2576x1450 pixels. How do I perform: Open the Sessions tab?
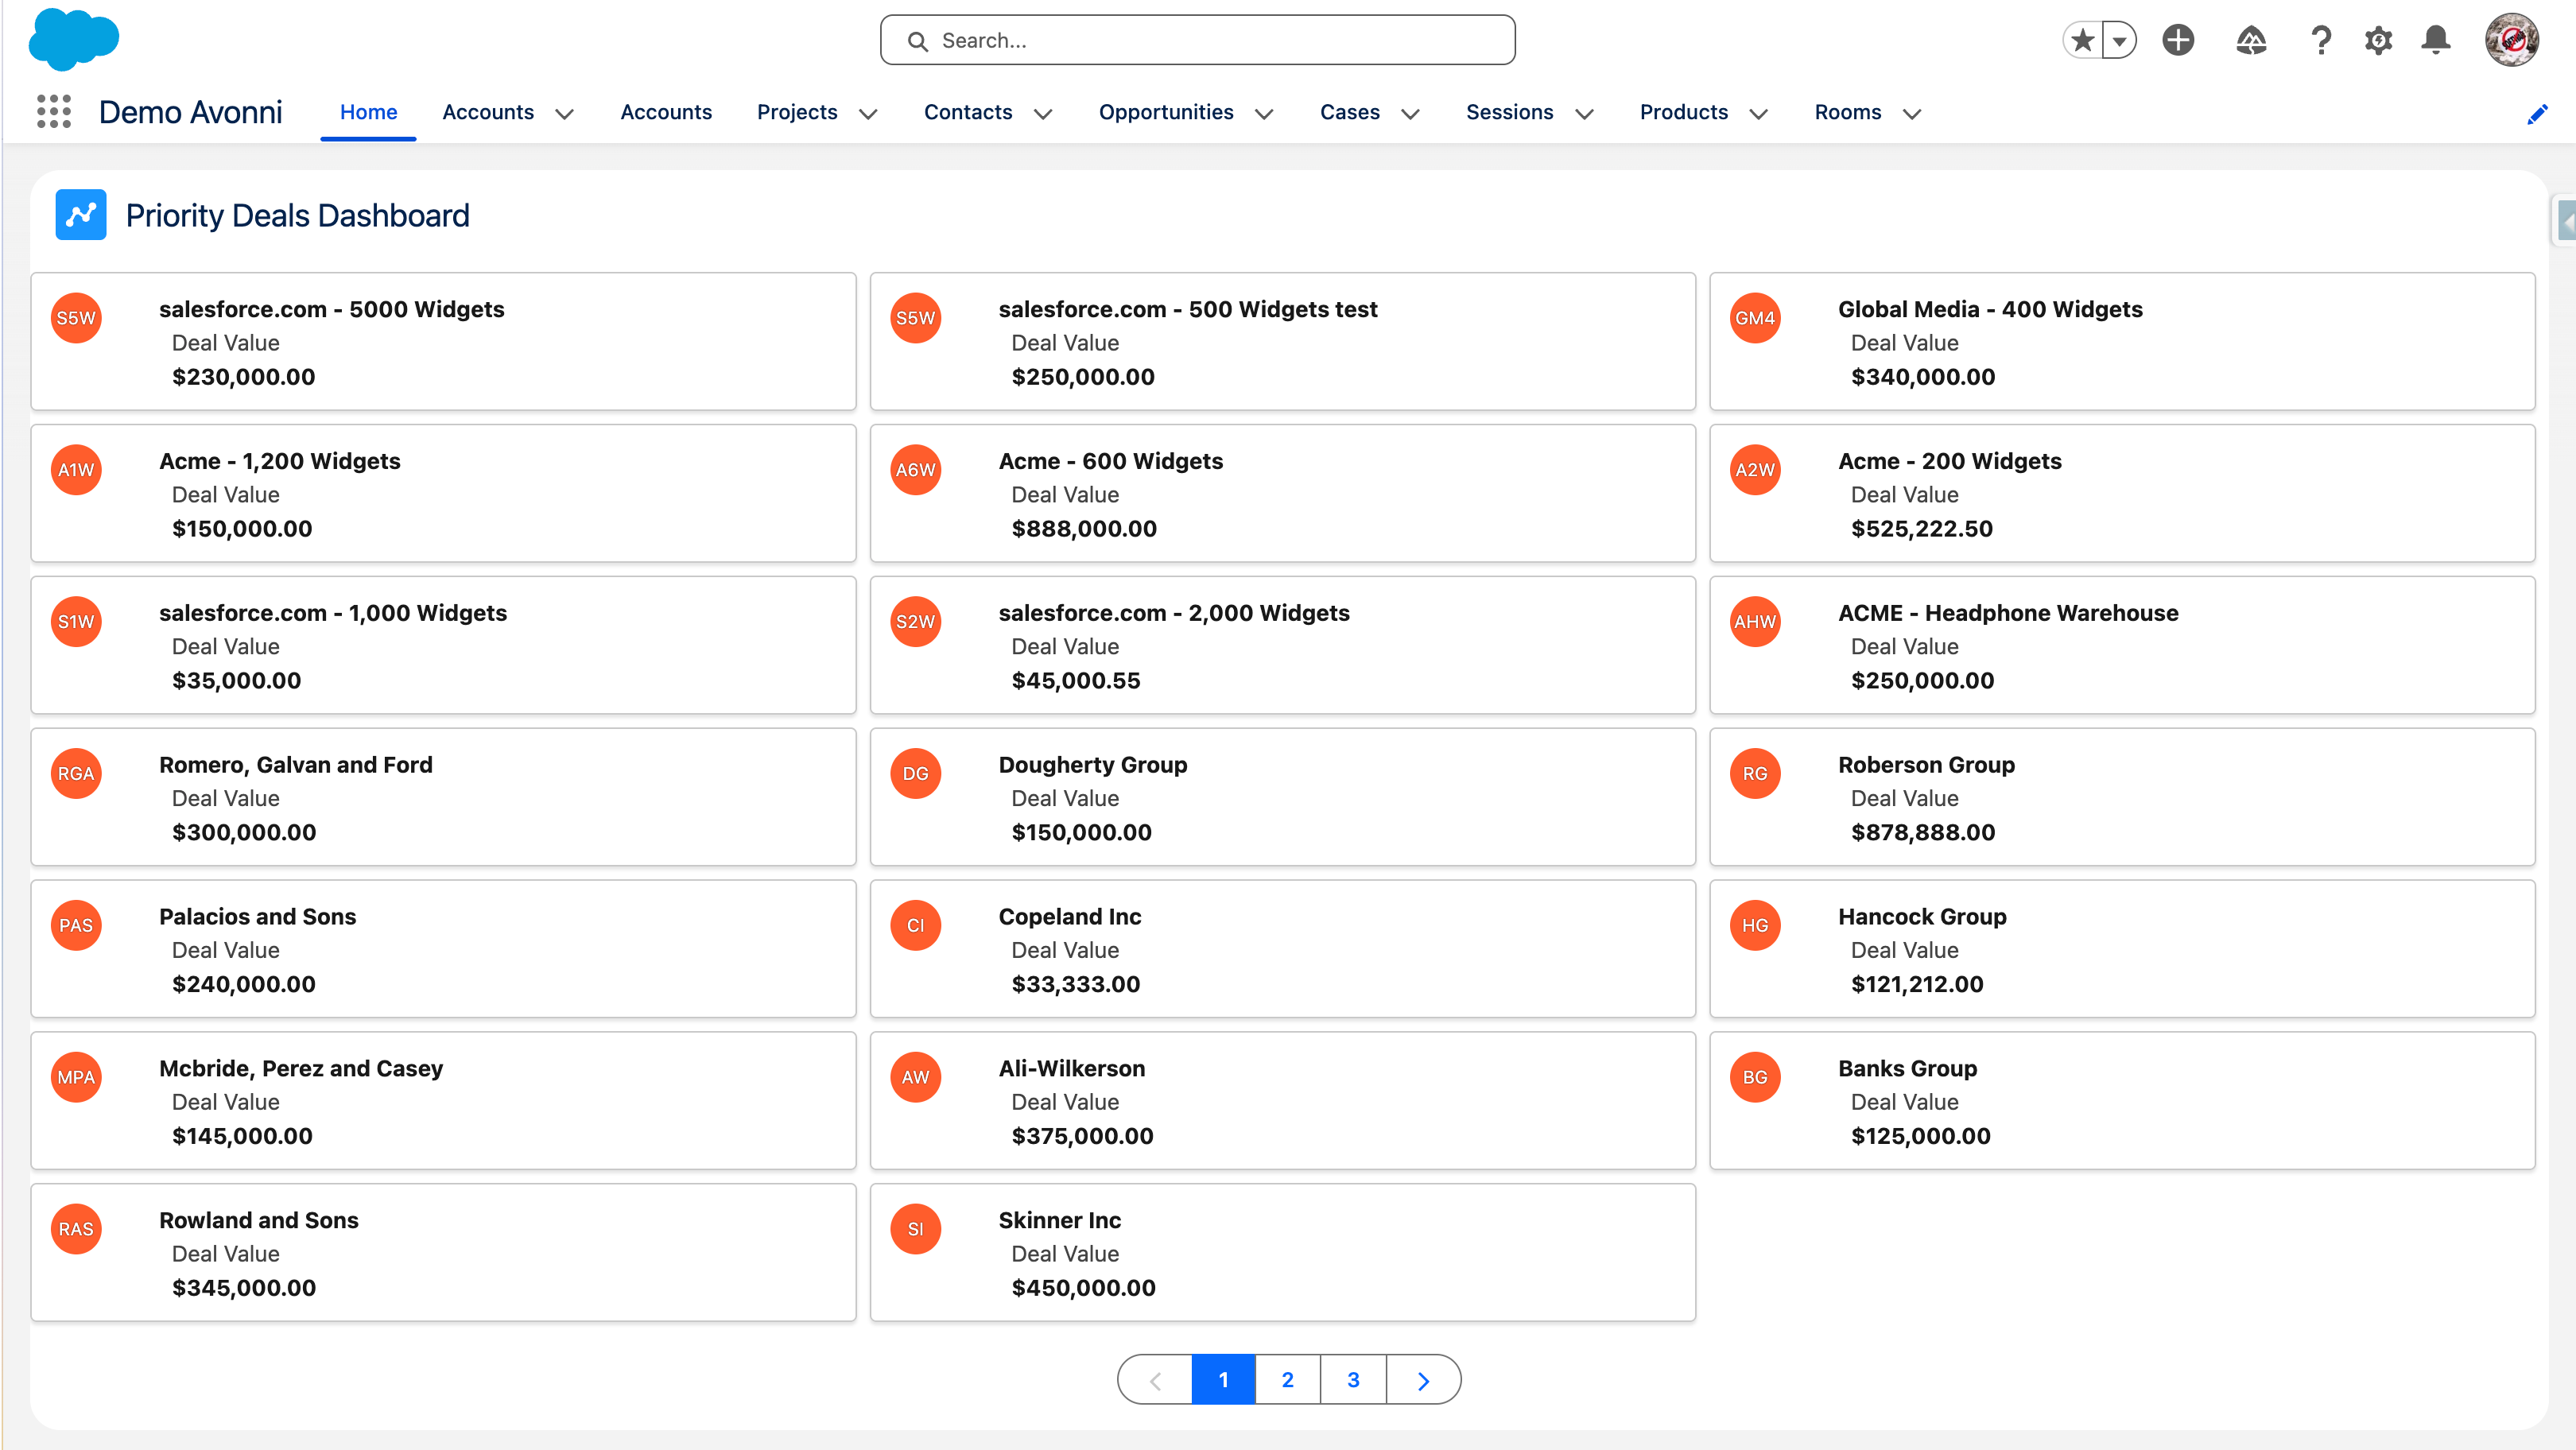(1510, 112)
